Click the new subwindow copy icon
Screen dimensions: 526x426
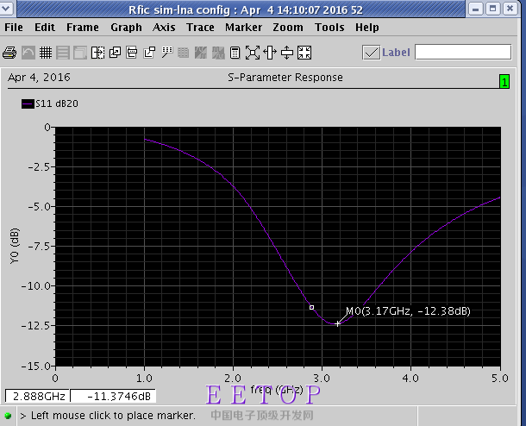coord(115,53)
